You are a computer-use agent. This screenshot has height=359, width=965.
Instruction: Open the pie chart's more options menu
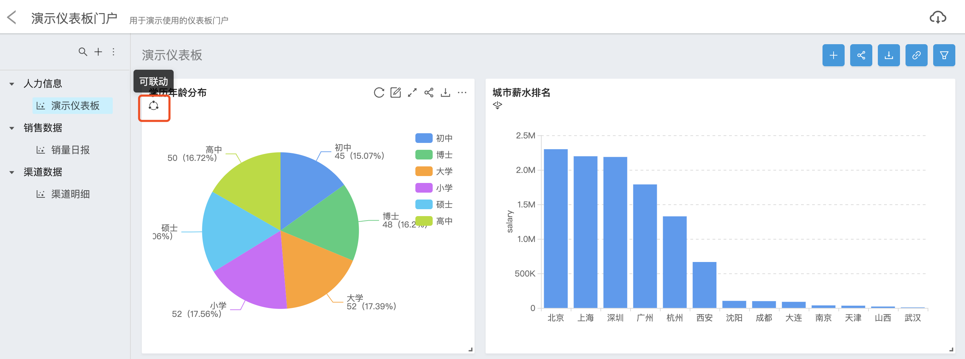pos(462,93)
